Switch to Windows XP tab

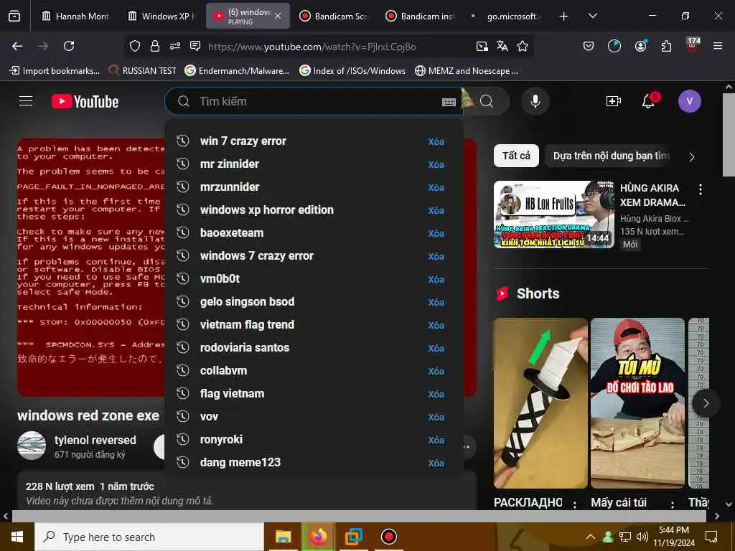pos(161,17)
